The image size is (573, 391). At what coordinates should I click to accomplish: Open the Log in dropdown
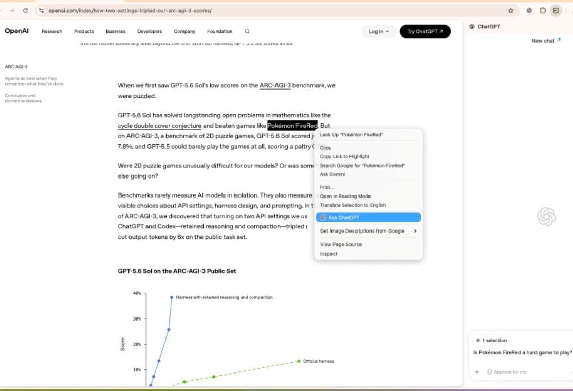pyautogui.click(x=378, y=31)
